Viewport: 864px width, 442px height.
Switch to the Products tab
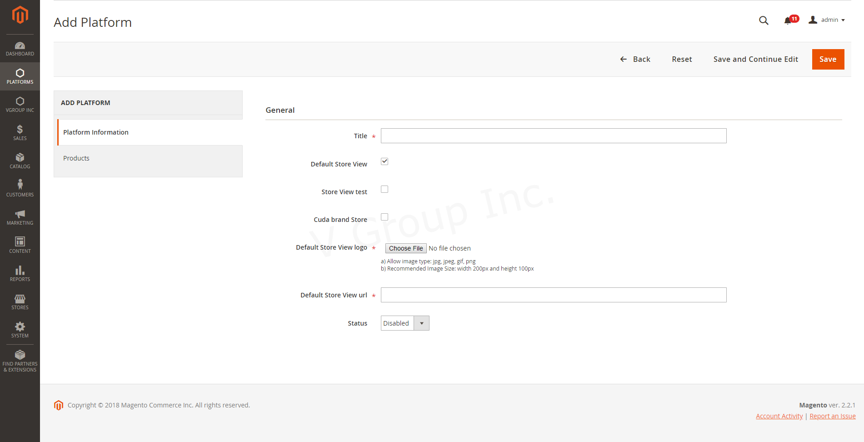tap(76, 158)
